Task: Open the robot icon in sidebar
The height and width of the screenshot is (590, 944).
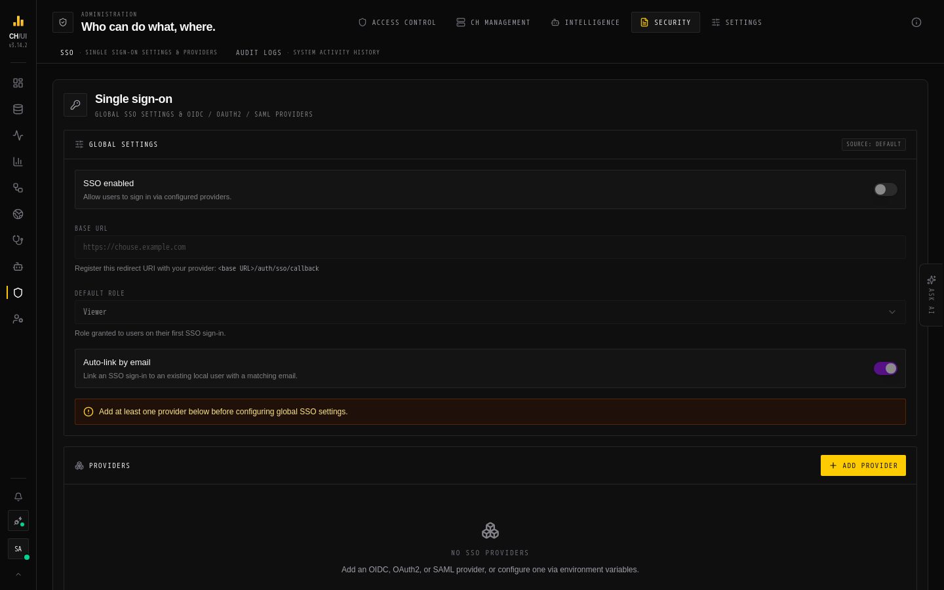Action: point(18,267)
